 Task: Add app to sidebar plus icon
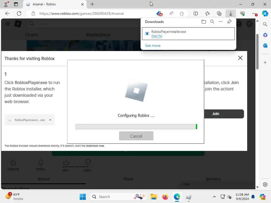[x=265, y=62]
